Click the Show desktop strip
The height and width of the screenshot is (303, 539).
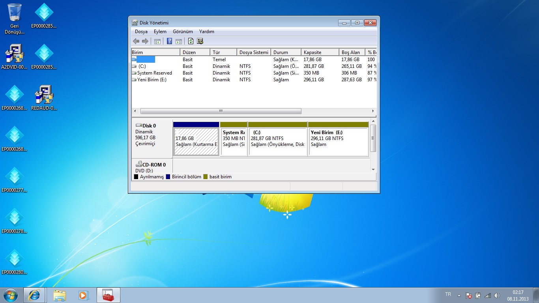[536, 295]
